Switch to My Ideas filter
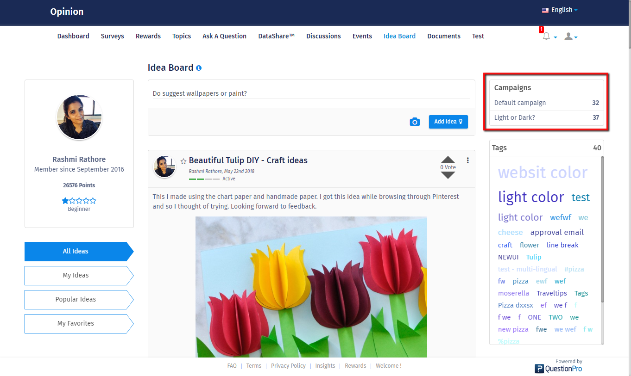Image resolution: width=631 pixels, height=376 pixels. coord(76,275)
